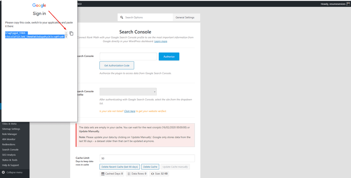Click the Search Console heading
The height and width of the screenshot is (178, 351).
click(135, 32)
